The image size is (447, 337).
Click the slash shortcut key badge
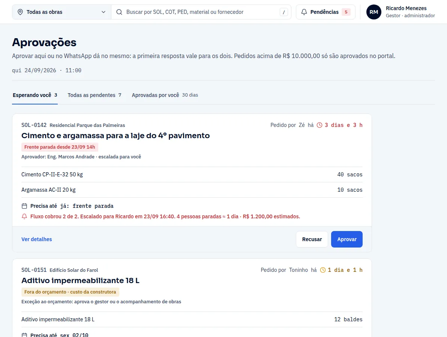283,12
